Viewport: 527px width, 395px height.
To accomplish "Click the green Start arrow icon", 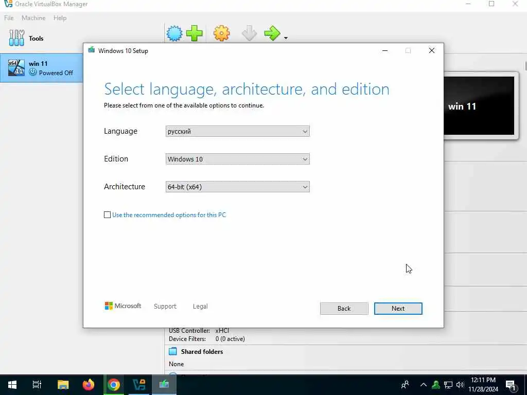I will [x=272, y=33].
